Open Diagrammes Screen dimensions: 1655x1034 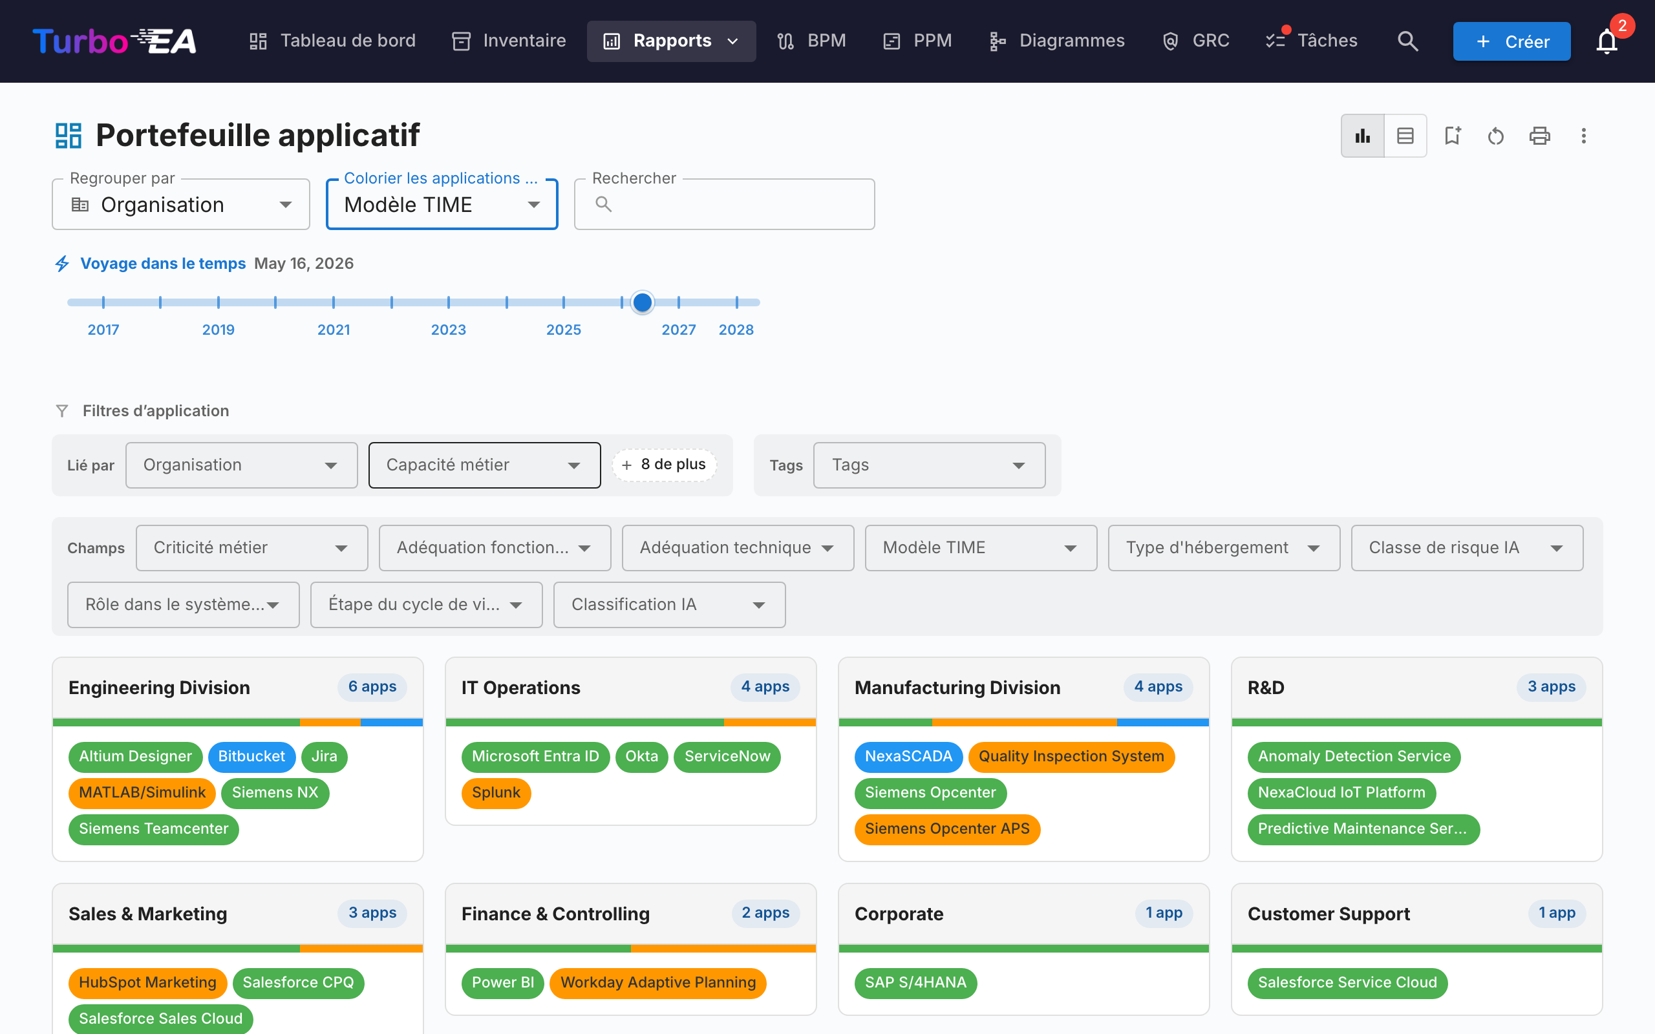pyautogui.click(x=1057, y=41)
